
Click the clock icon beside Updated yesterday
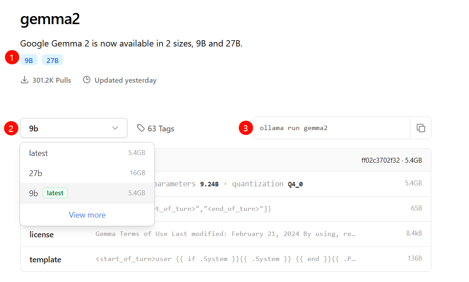tap(87, 80)
